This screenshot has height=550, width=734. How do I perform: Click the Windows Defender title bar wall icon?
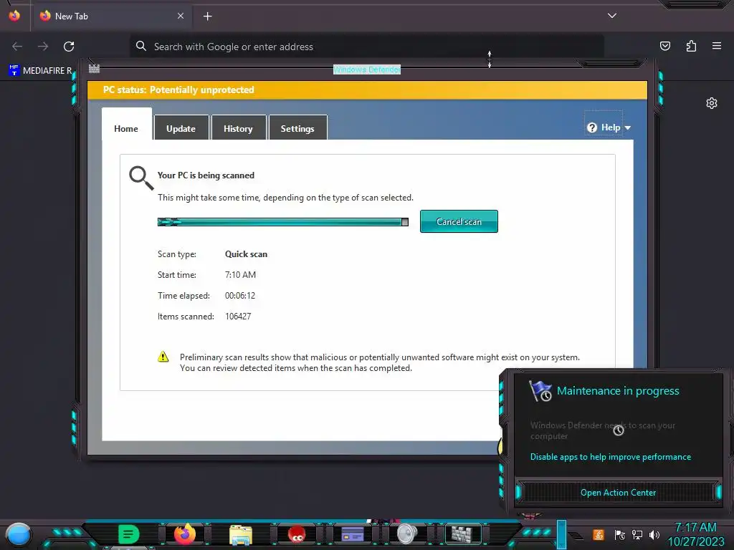pos(94,69)
